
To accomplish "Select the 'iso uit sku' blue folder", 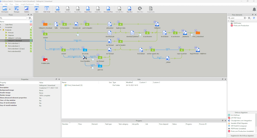I will [x=85, y=50].
